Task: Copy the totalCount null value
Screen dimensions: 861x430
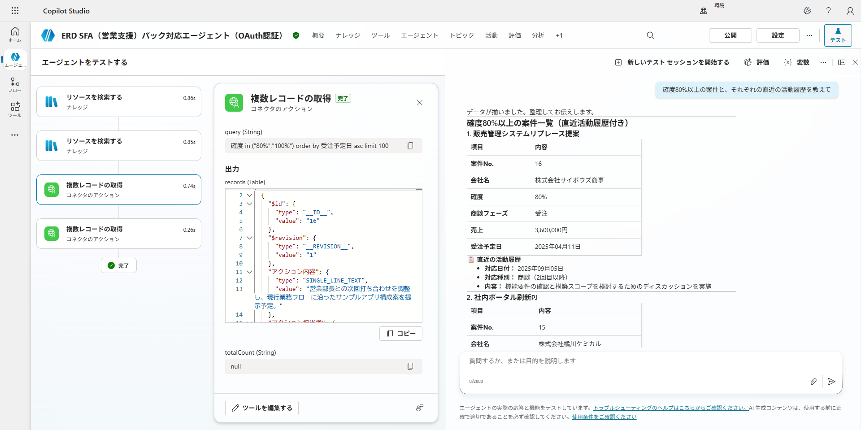Action: point(410,366)
